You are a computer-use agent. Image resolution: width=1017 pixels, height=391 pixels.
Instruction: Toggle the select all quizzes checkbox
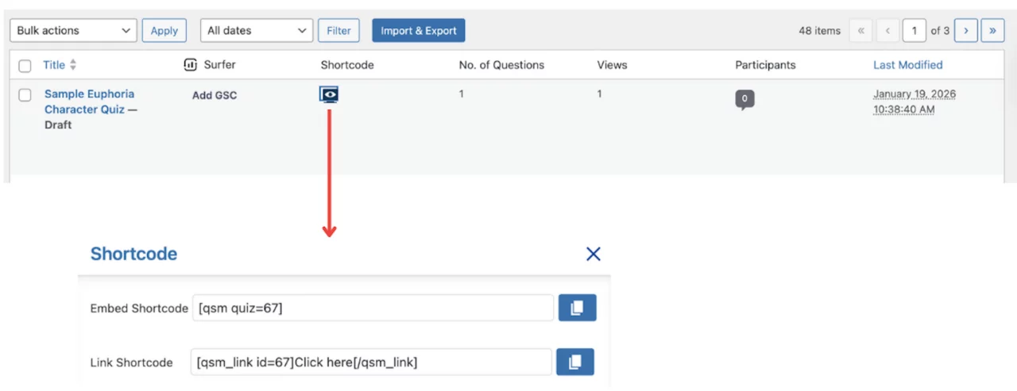pos(25,66)
